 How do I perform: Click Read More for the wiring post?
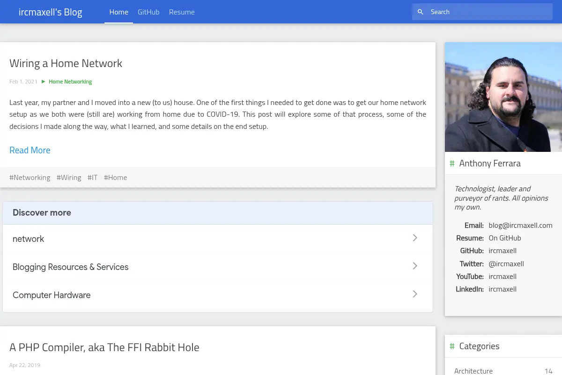coord(30,150)
